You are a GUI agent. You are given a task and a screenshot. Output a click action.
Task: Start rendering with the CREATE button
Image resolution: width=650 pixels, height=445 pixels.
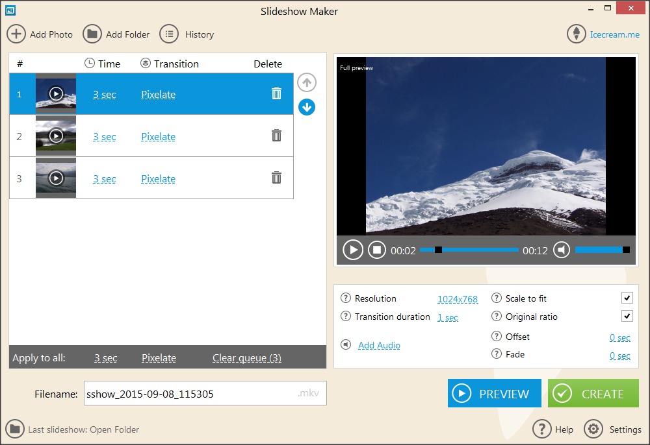click(x=593, y=393)
